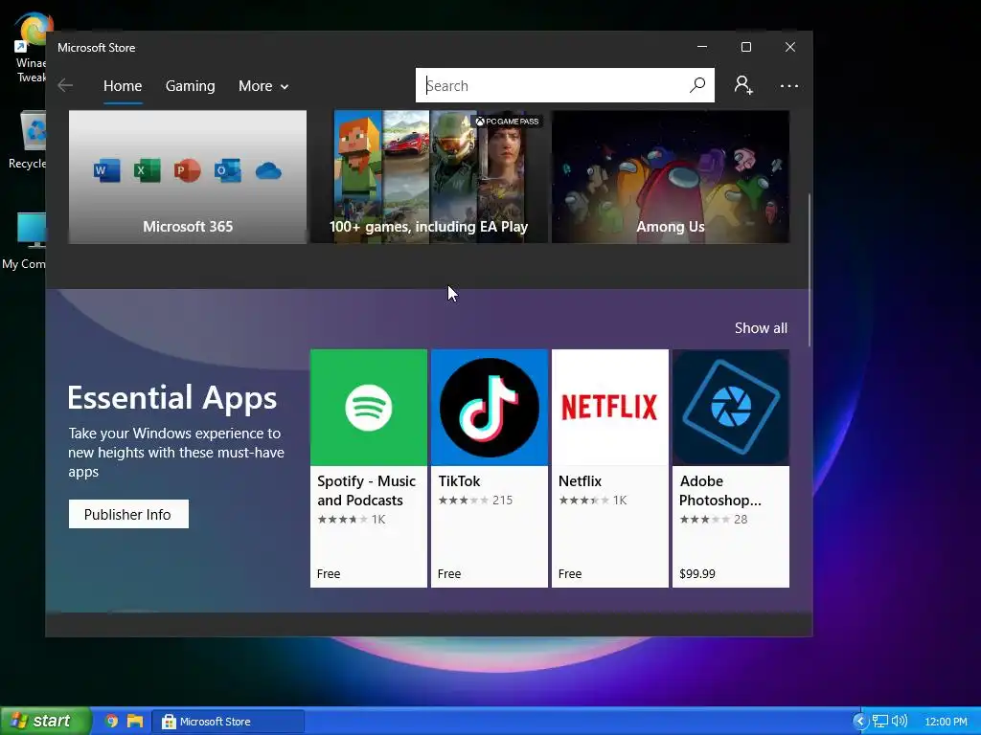
Task: Open the TikTok app logo tile
Action: (x=490, y=408)
